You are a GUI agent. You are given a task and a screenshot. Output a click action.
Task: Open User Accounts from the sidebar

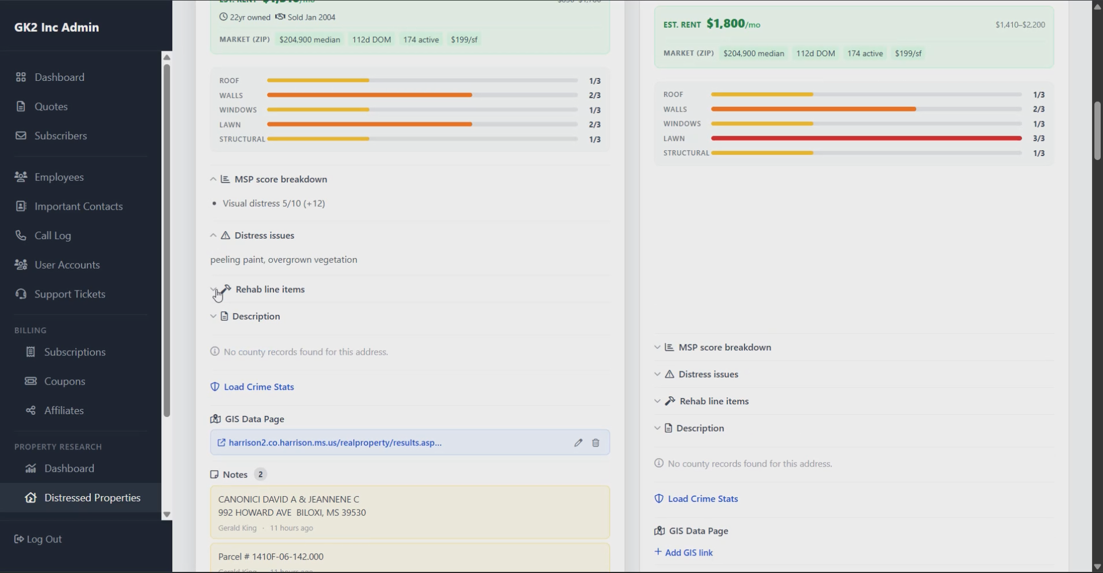coord(66,265)
